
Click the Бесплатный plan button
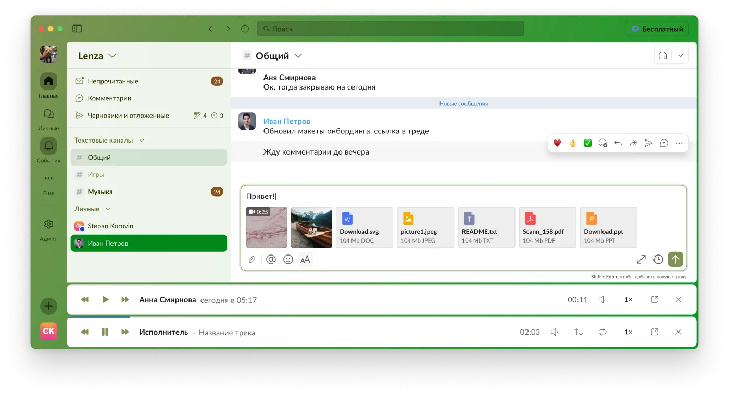coord(657,29)
